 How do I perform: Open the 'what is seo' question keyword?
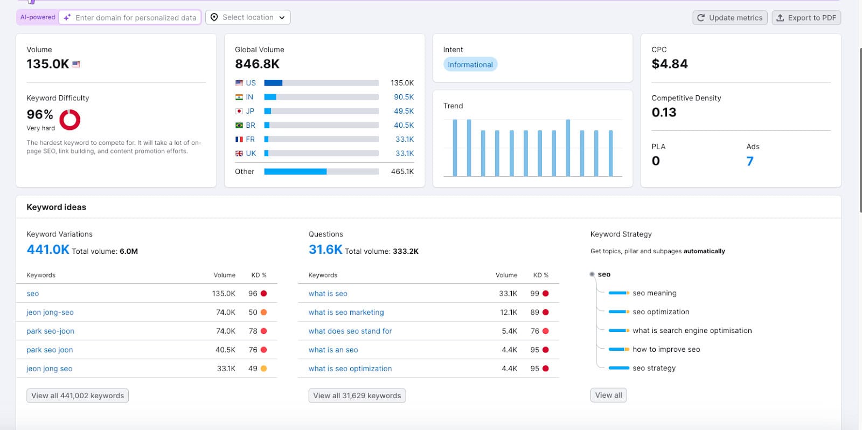pyautogui.click(x=328, y=294)
